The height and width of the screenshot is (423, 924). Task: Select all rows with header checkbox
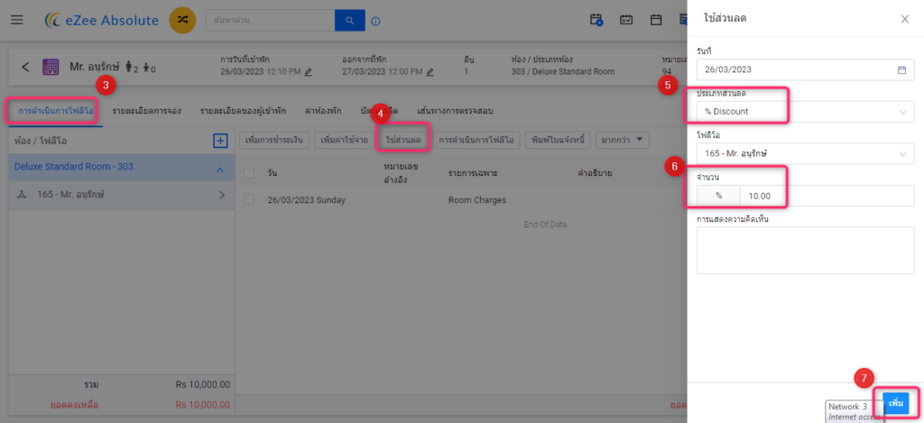(249, 173)
